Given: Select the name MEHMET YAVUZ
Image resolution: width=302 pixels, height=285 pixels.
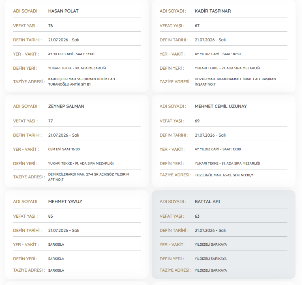Looking at the screenshot, I should click(65, 201).
